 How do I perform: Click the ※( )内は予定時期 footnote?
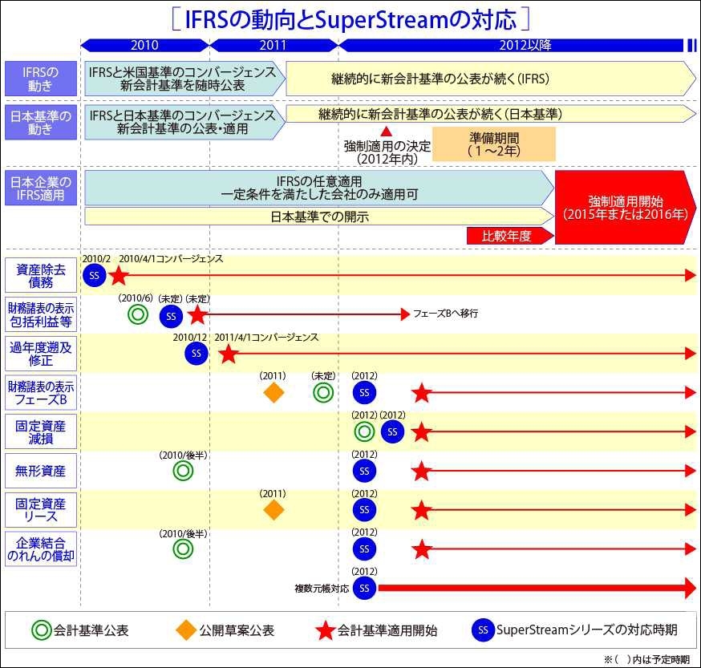(x=646, y=659)
